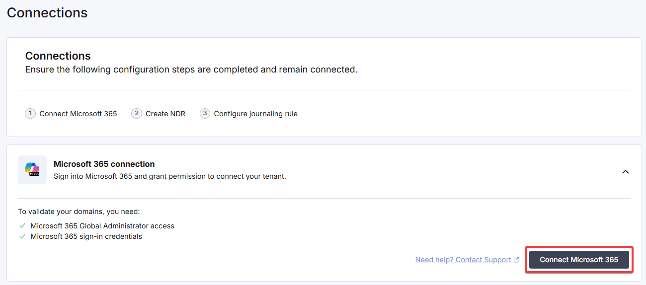
Task: Click the 'Microsoft 365 Global Administrator access' text
Action: [x=102, y=226]
